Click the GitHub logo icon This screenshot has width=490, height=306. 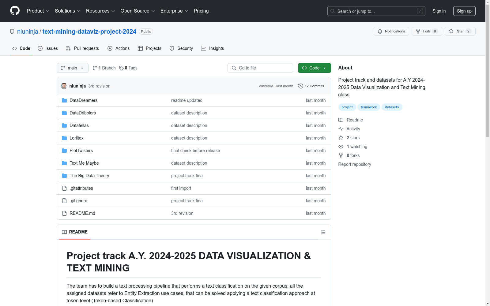tap(15, 11)
